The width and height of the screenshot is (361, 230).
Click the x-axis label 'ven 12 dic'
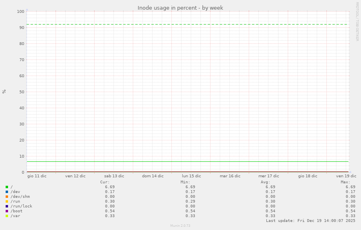[x=75, y=176]
